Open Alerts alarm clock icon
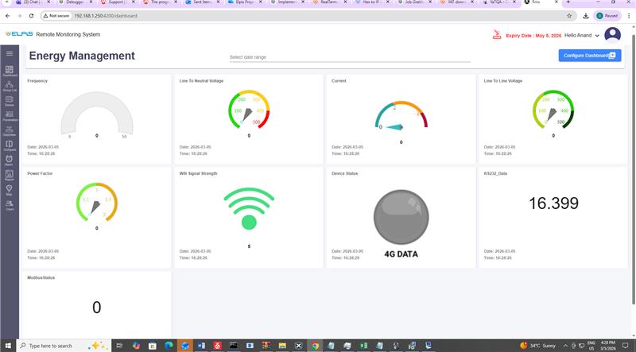 (x=9, y=159)
